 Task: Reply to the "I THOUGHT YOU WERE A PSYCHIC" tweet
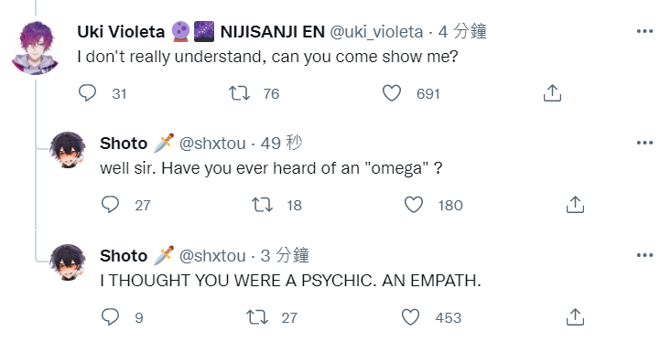tap(111, 317)
